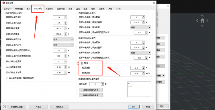Toggle the 熨烫 checkbox
This screenshot has width=215, height=110.
coord(82,63)
